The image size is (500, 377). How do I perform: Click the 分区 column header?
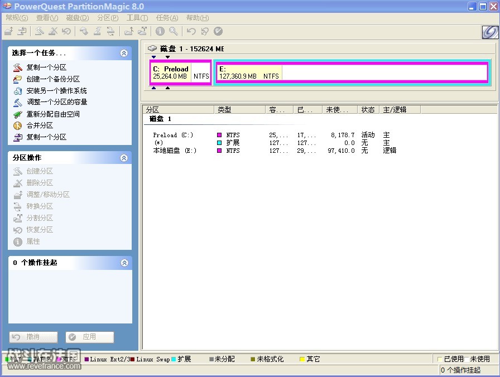(x=179, y=110)
